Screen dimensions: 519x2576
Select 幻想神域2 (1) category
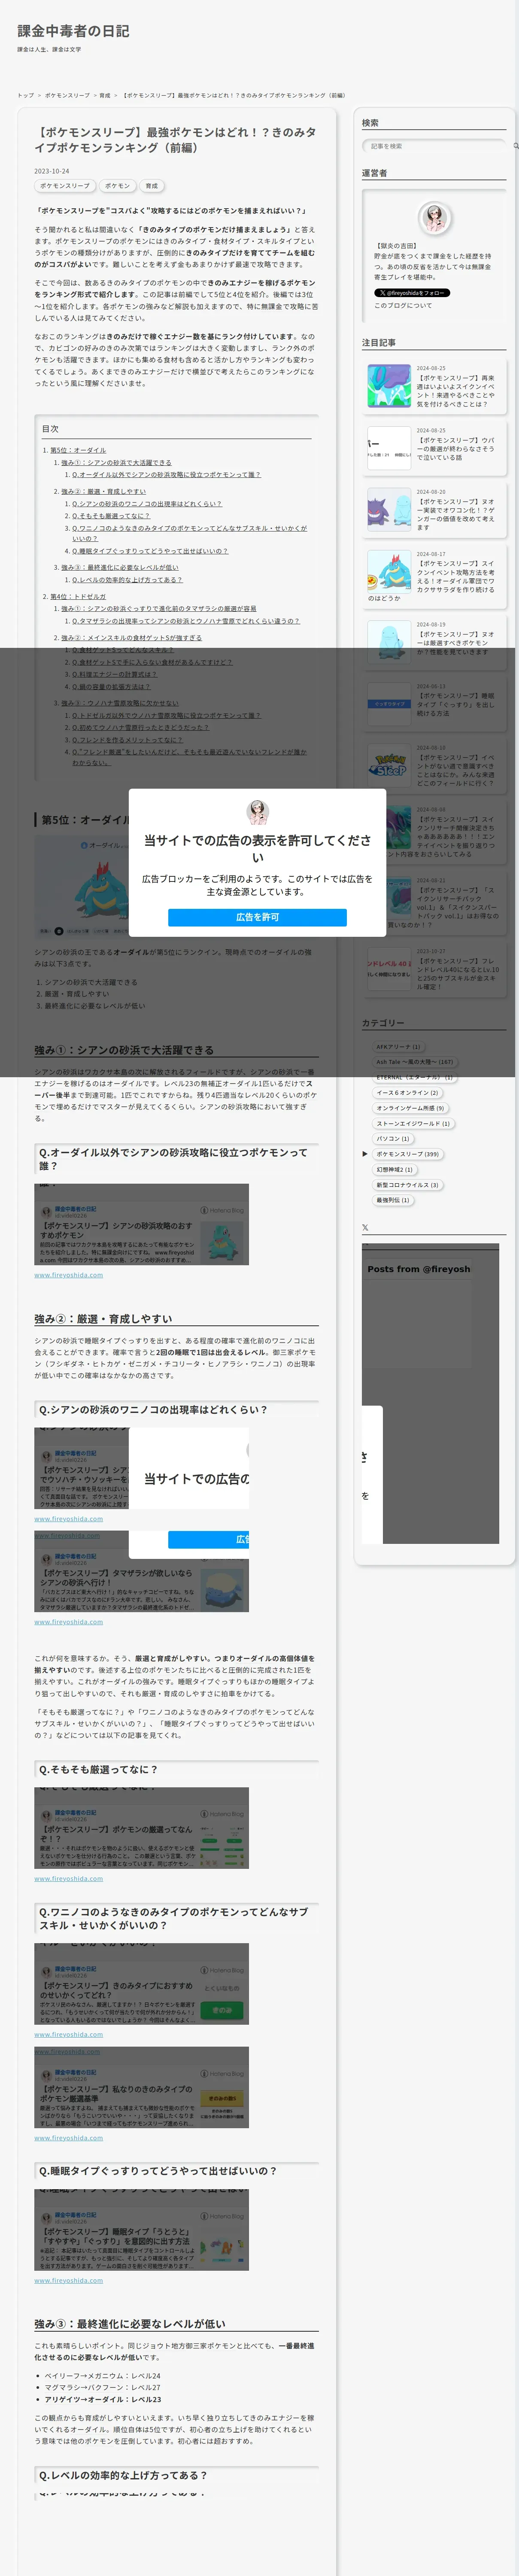coord(394,1169)
